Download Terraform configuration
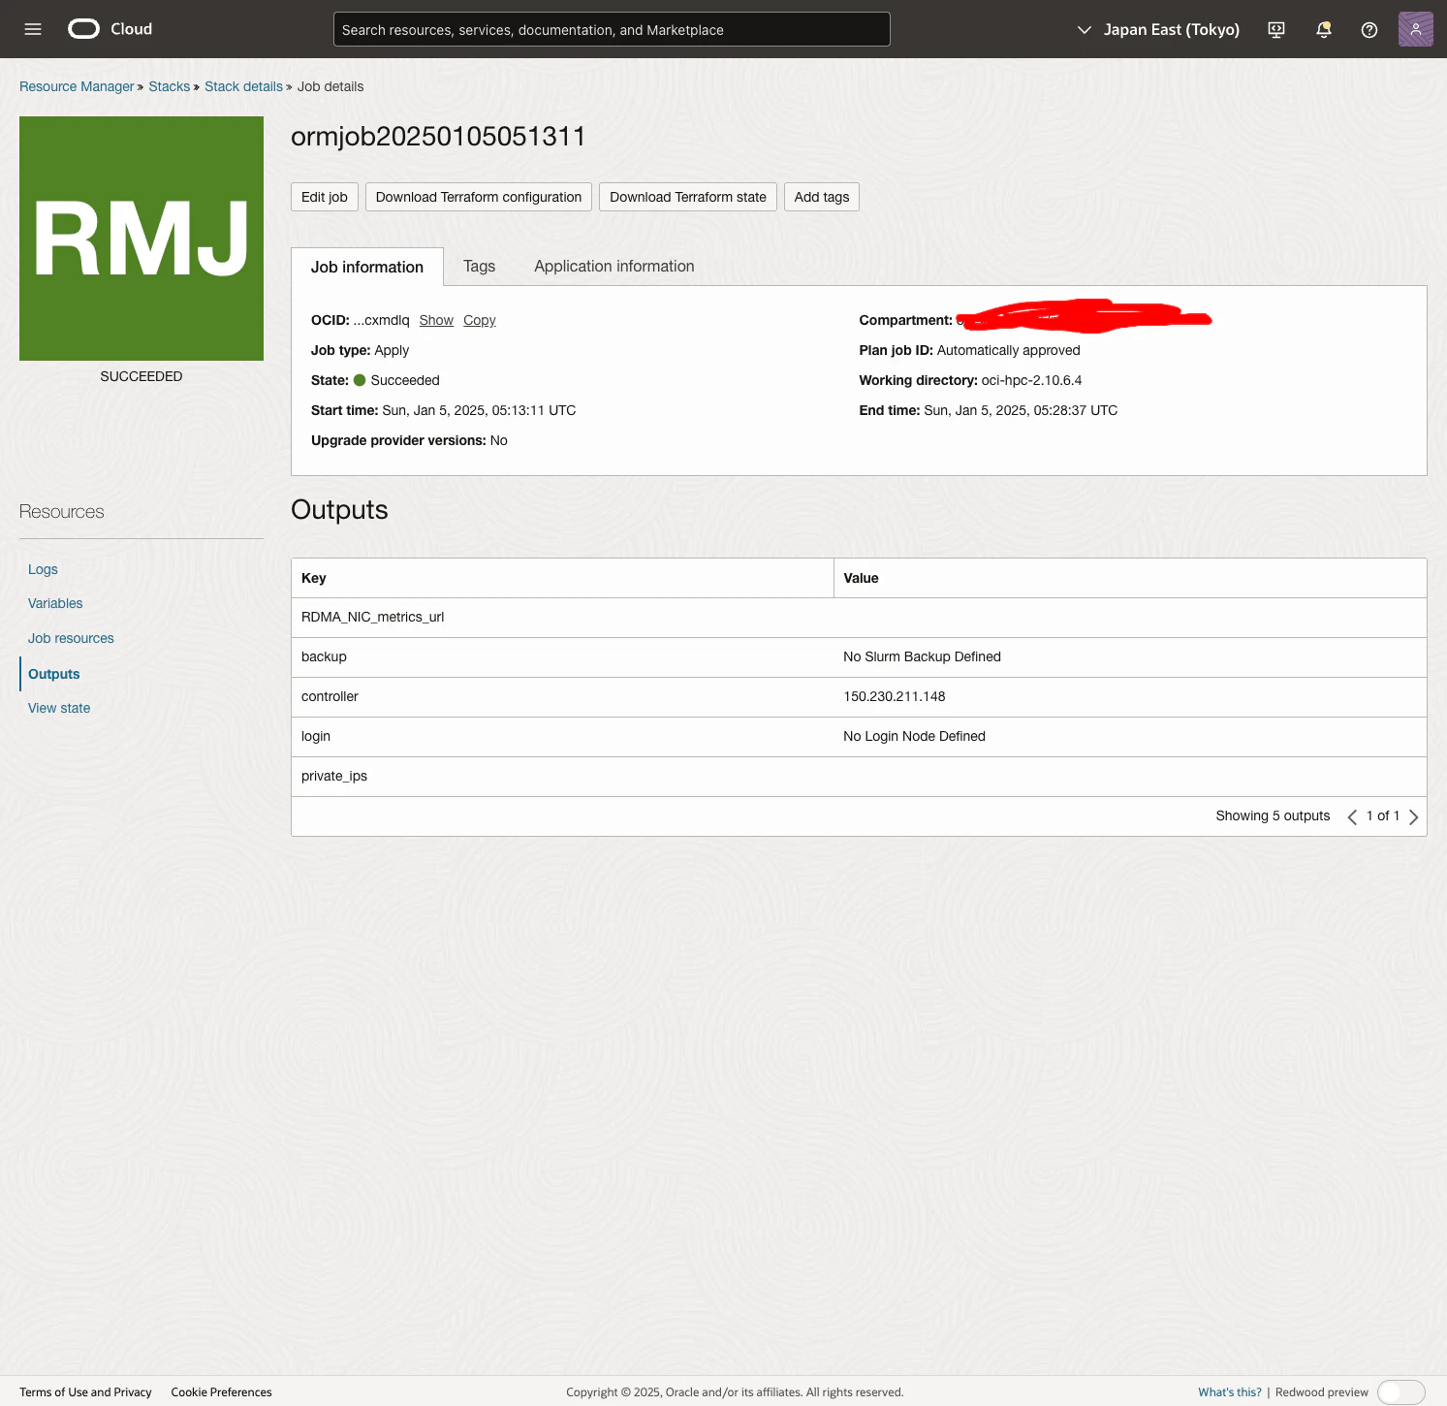This screenshot has width=1447, height=1406. [x=479, y=197]
